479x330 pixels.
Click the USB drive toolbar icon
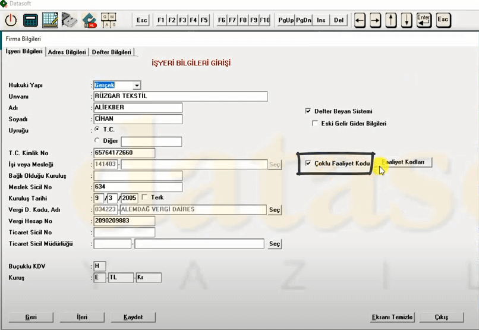[70, 20]
